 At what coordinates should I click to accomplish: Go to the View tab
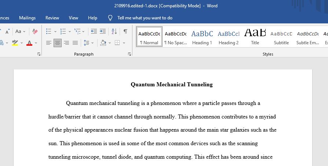tap(73, 18)
